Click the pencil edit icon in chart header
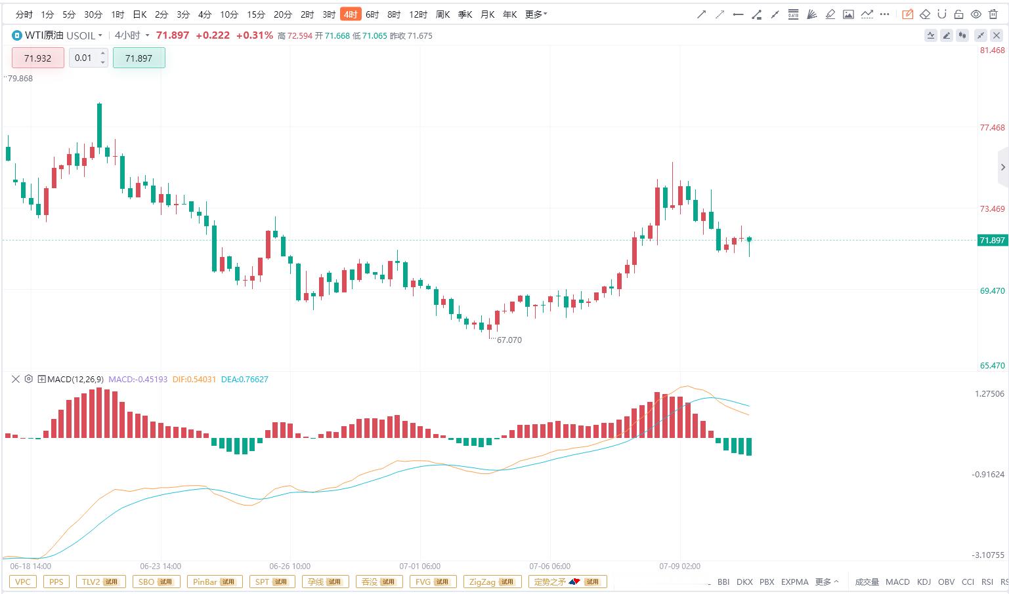Viewport: 1009px width, 594px height. pyautogui.click(x=947, y=35)
